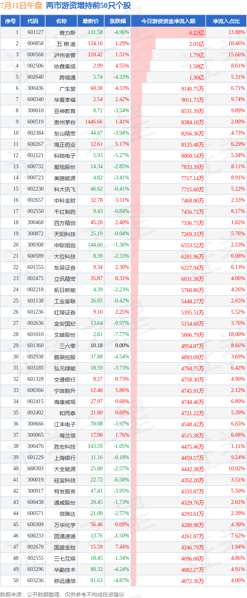
Task: Select stock name 和而泰
Action: (68, 413)
